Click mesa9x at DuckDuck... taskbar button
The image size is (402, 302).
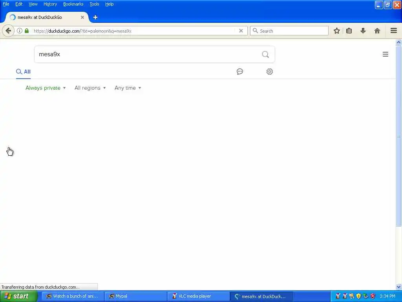[261, 296]
